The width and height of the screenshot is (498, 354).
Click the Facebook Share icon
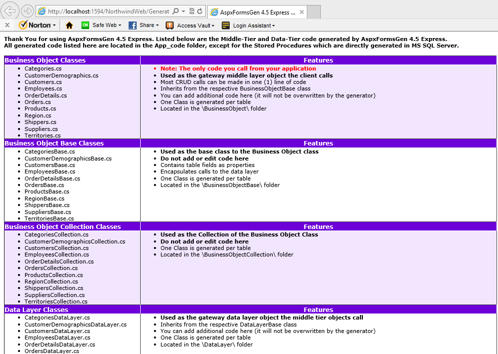coord(133,25)
